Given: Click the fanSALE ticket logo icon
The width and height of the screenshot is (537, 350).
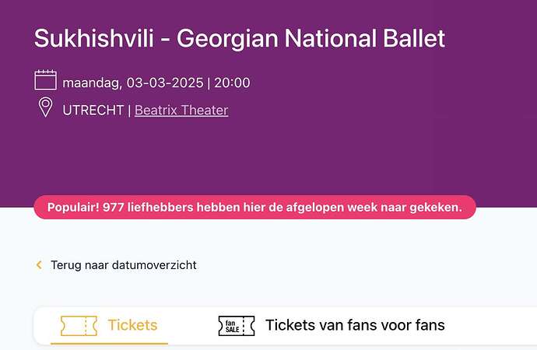Looking at the screenshot, I should [x=237, y=326].
